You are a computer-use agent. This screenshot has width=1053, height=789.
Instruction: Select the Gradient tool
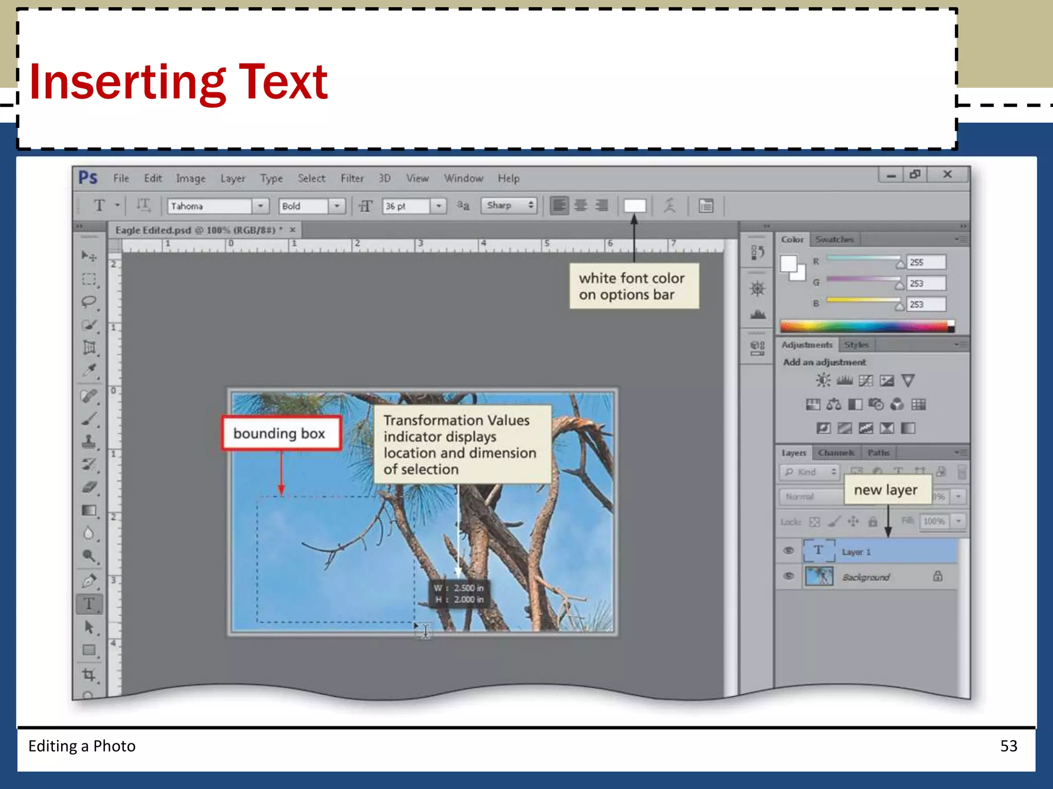point(89,511)
